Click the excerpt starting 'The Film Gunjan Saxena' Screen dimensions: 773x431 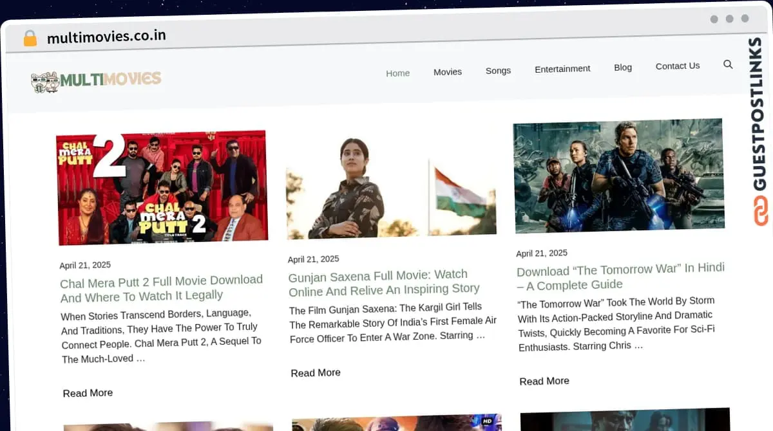tap(393, 322)
